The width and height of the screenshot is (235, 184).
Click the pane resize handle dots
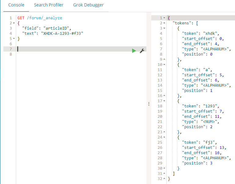[149, 104]
